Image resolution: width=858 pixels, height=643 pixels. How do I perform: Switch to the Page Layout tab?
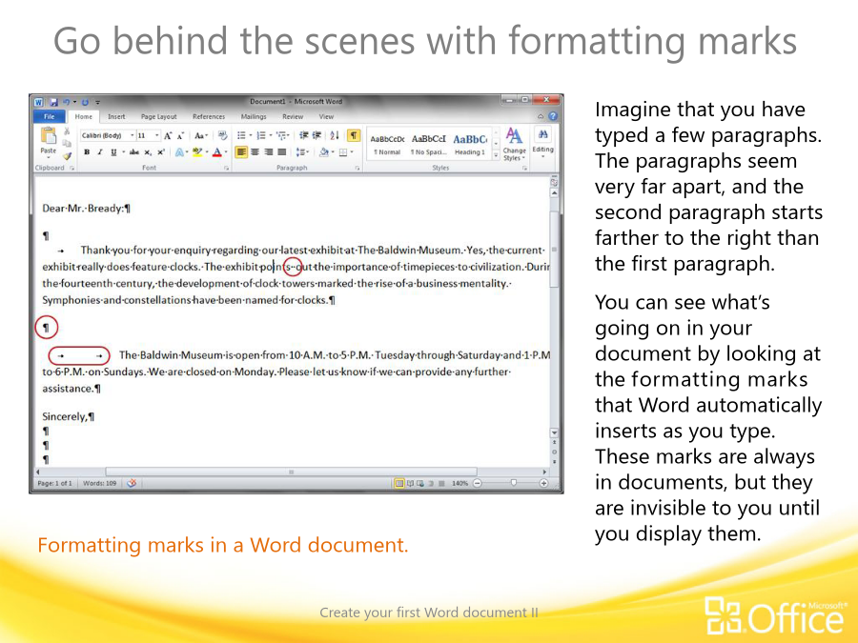click(158, 116)
